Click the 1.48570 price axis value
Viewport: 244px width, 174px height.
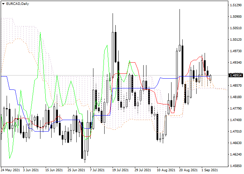[x=236, y=86]
